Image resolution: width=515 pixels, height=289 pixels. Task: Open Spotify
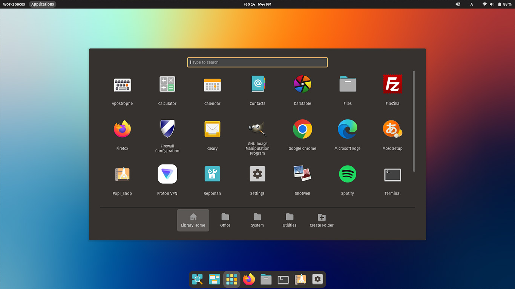tap(348, 179)
